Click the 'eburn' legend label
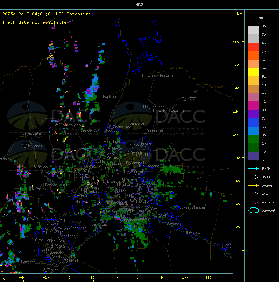The height and width of the screenshot is (282, 279). click(x=267, y=186)
